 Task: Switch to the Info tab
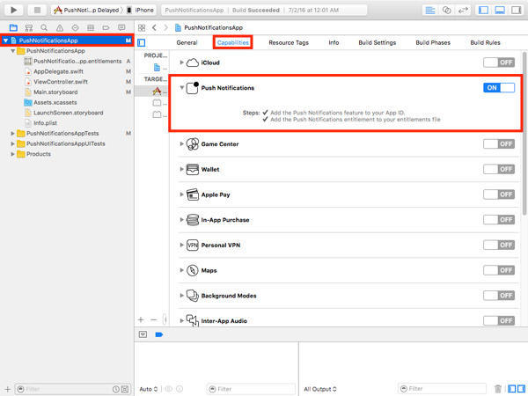(334, 42)
